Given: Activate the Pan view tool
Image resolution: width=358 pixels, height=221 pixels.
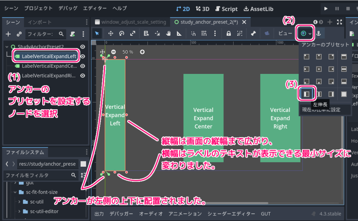Looking at the screenshot, I should (x=169, y=34).
